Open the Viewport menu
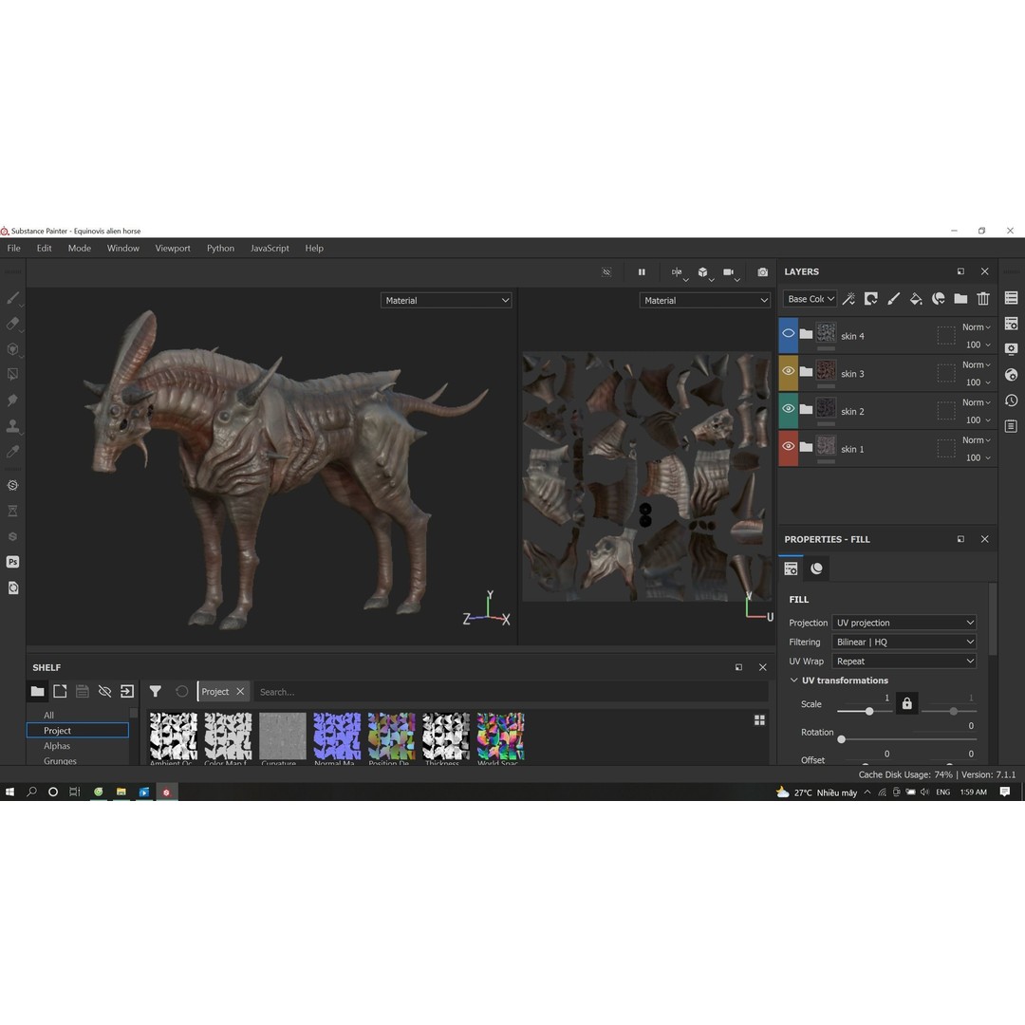The height and width of the screenshot is (1025, 1025). [173, 248]
